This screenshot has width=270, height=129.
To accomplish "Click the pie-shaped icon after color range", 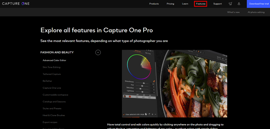I will [x=146, y=114].
